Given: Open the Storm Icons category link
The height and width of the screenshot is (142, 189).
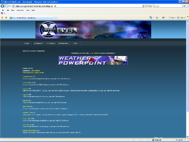Looking at the screenshot, I should click(x=27, y=125).
